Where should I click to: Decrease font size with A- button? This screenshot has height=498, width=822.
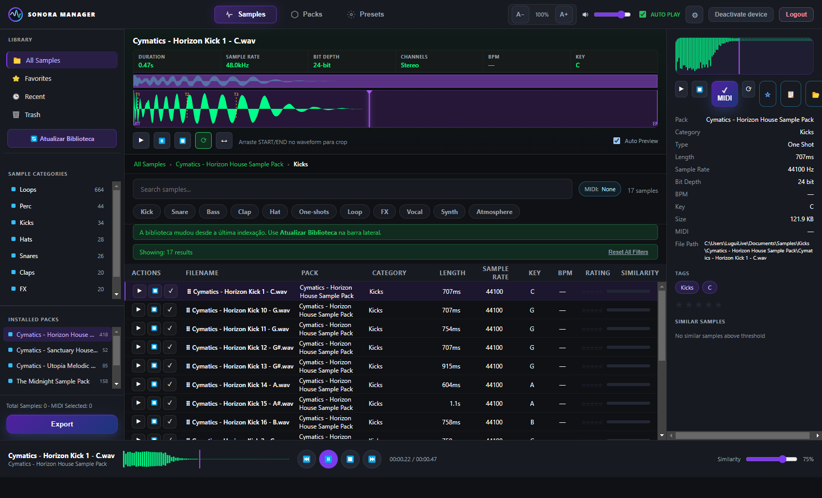click(520, 15)
